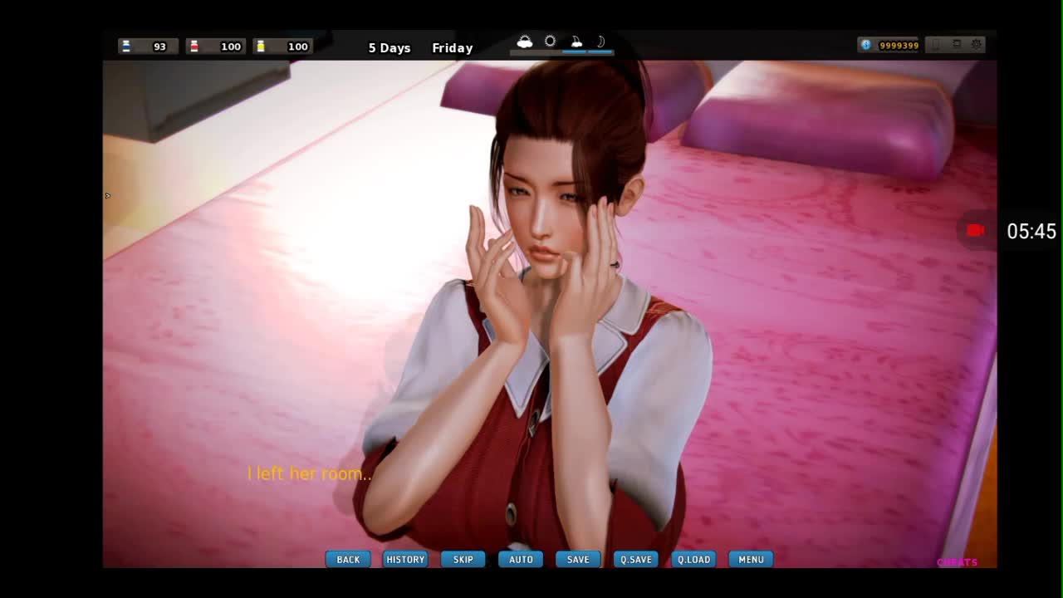Click the evening sunset time icon
This screenshot has height=598, width=1063.
click(x=576, y=42)
